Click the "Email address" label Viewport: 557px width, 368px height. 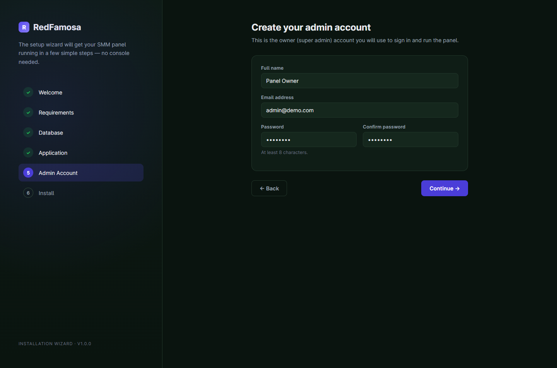click(x=277, y=97)
